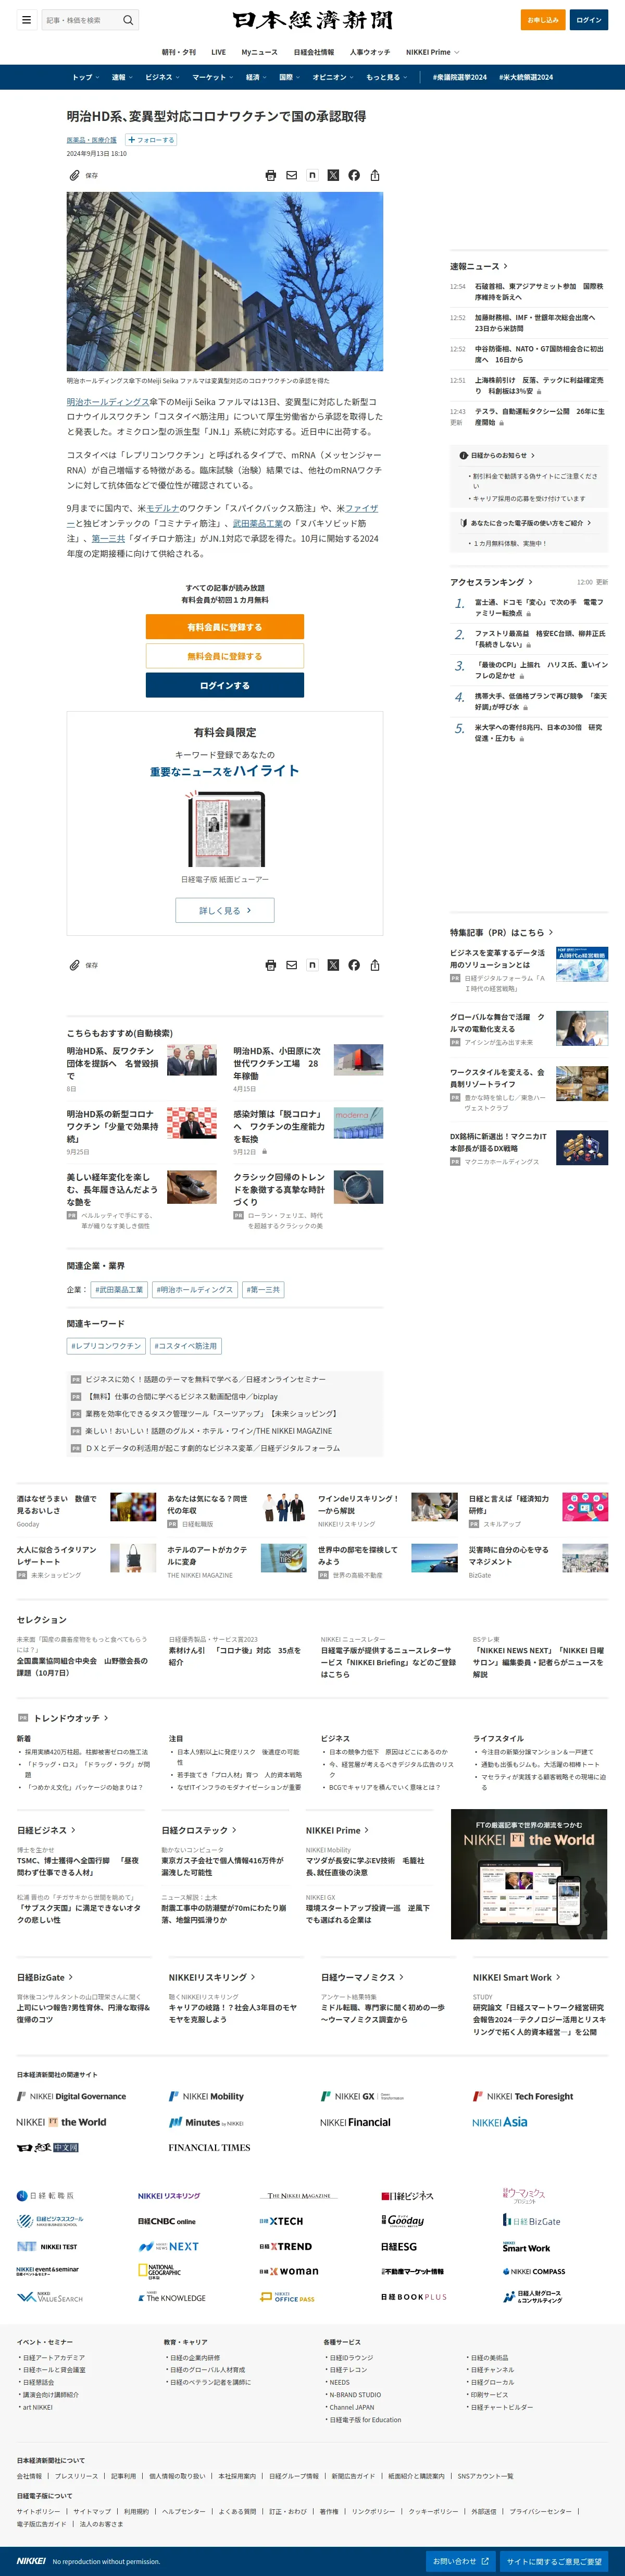Focus the 記事・株価を検索 search field
Viewport: 625px width, 2576px height.
82,20
